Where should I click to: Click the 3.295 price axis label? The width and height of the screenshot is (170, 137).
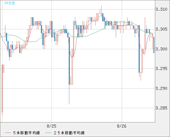pos(161,68)
